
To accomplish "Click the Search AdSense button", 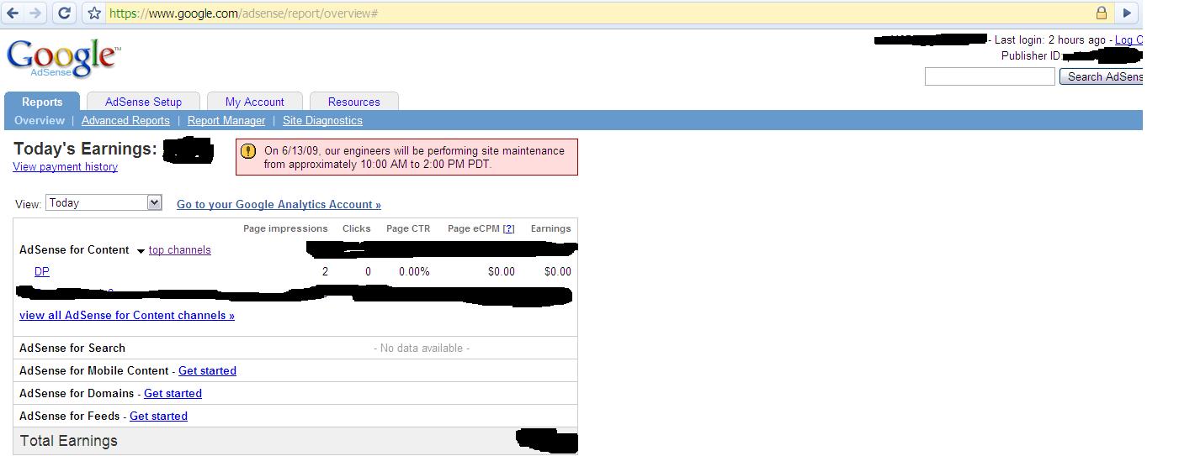I will 1102,76.
